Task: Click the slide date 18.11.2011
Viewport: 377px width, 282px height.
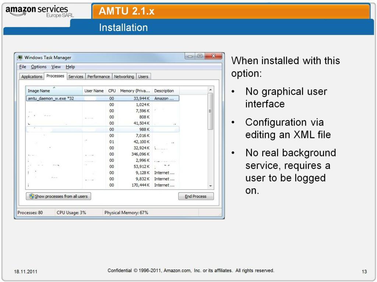Action: [26, 271]
